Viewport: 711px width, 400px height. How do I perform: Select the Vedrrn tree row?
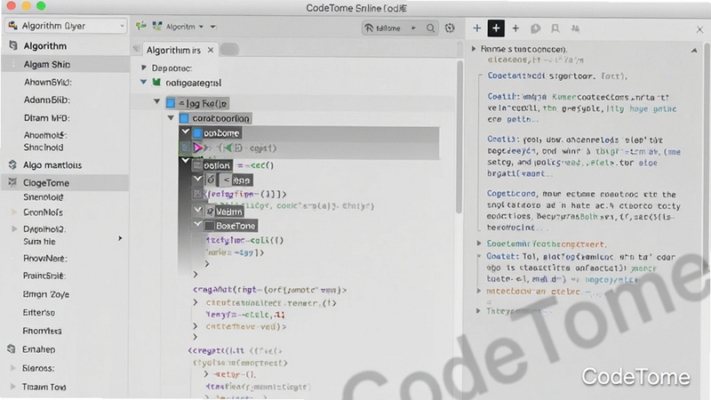[225, 212]
